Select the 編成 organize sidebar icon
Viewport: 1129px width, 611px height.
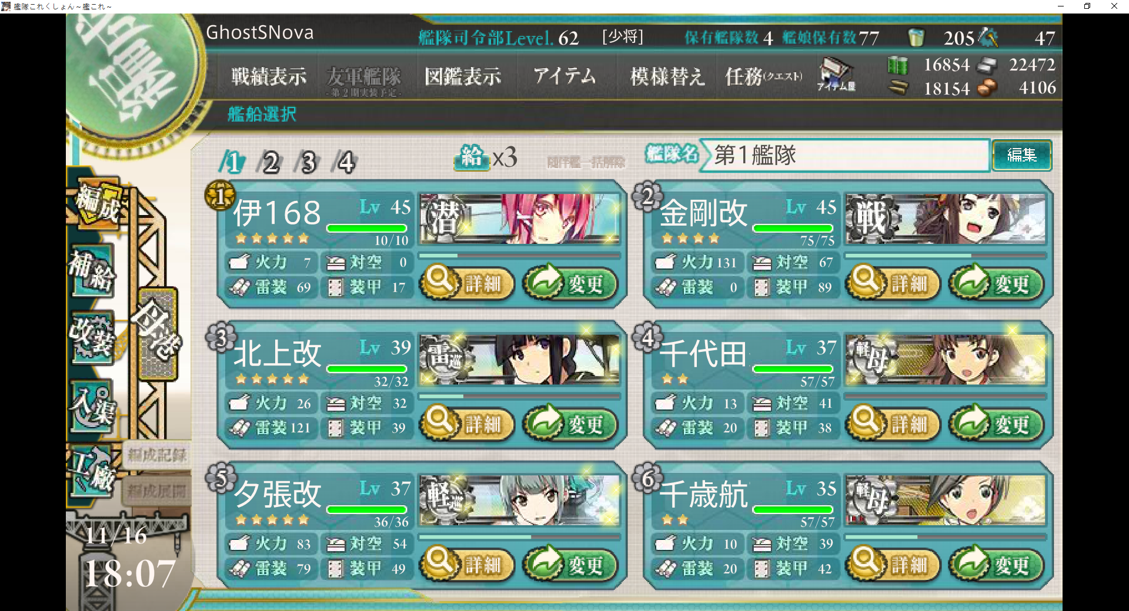(99, 204)
